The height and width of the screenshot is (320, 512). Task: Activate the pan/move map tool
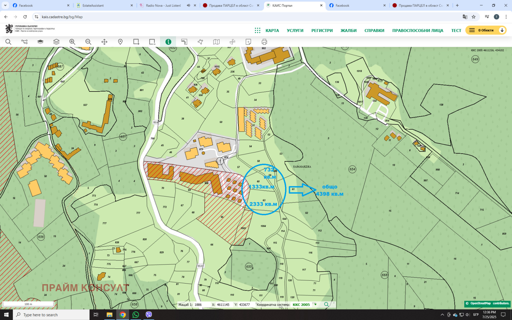click(104, 42)
